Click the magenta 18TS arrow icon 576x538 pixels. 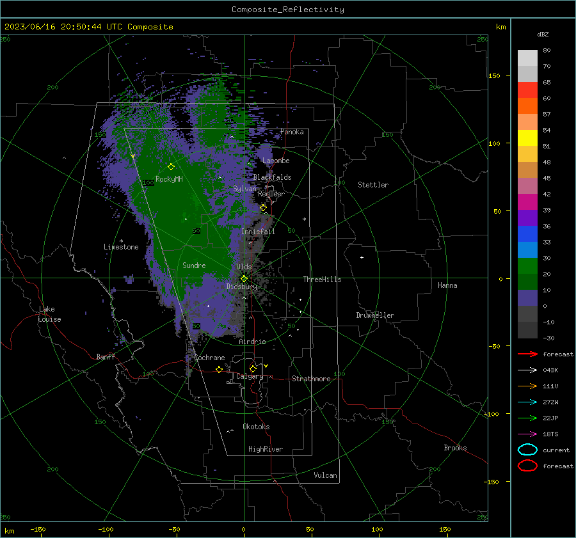(527, 434)
